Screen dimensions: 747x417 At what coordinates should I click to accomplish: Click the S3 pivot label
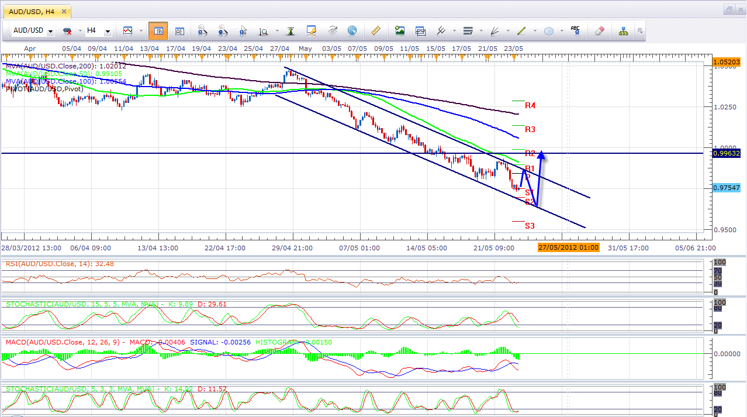(x=530, y=226)
